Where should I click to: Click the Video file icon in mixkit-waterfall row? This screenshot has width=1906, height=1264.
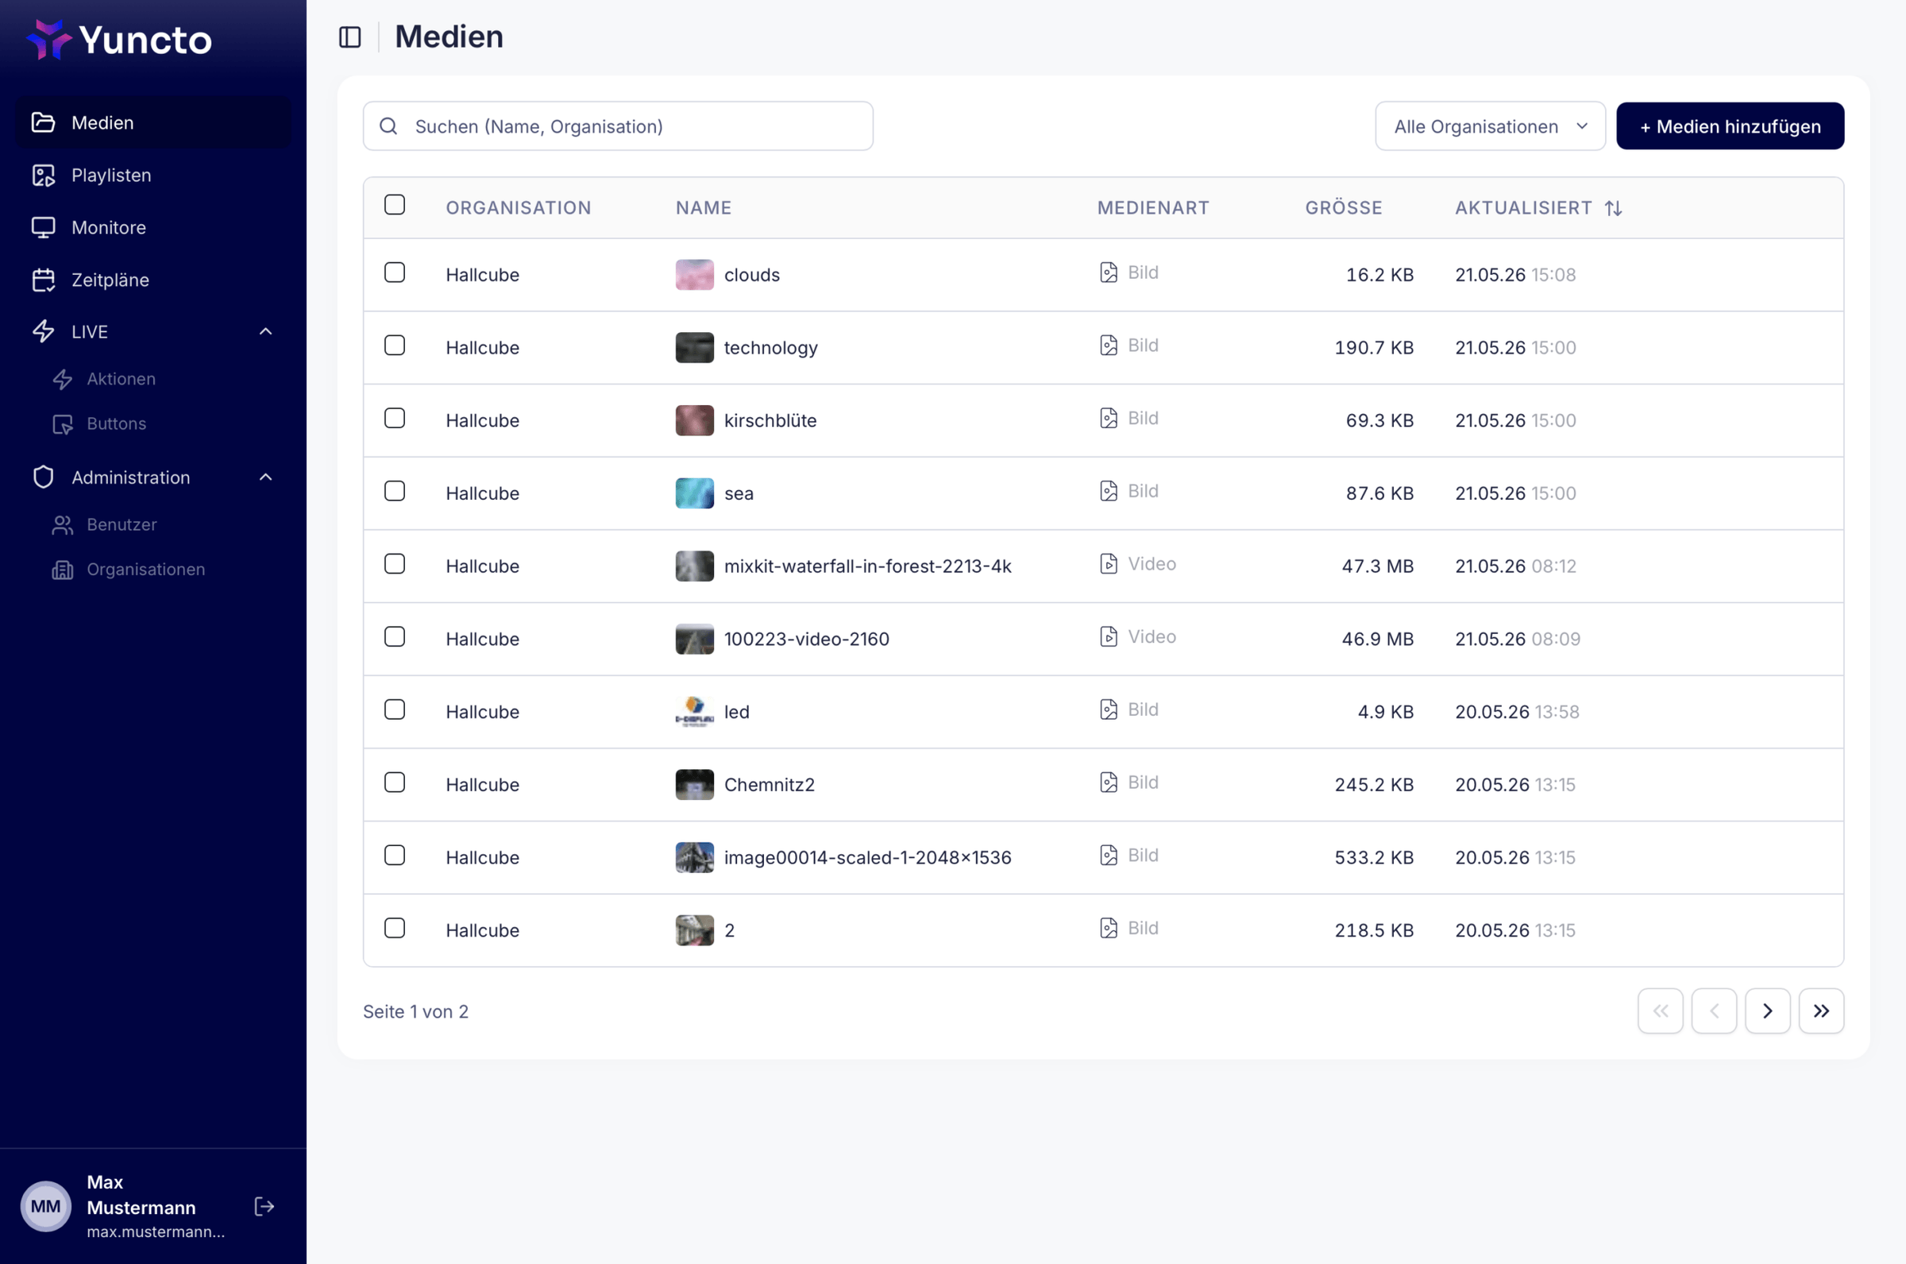(1109, 563)
